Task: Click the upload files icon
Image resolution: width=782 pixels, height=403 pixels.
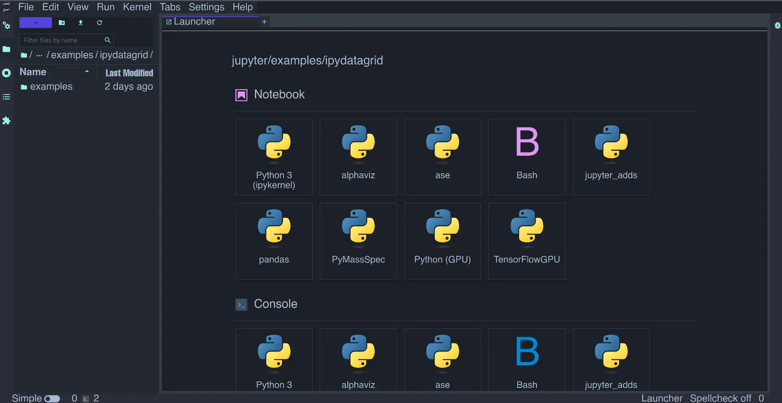Action: tap(81, 22)
